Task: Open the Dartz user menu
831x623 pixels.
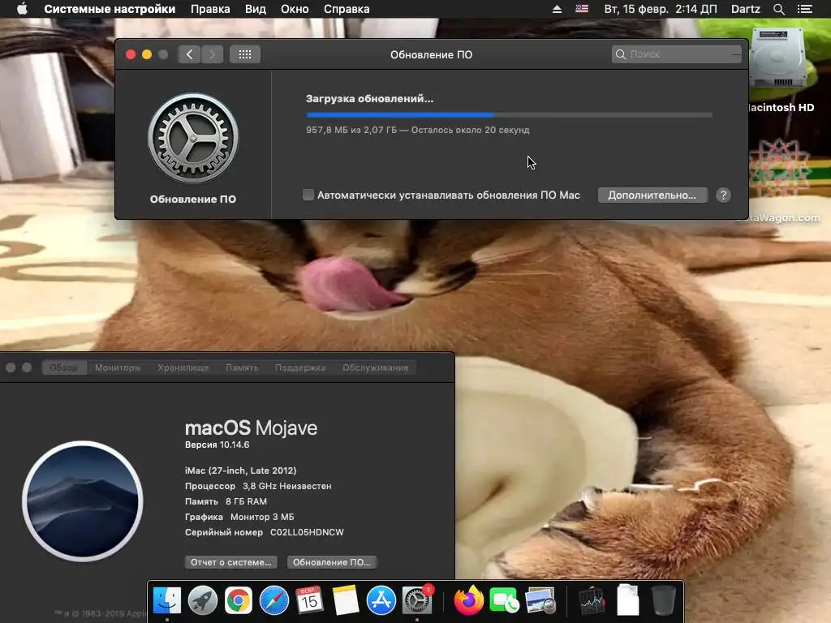Action: tap(745, 9)
